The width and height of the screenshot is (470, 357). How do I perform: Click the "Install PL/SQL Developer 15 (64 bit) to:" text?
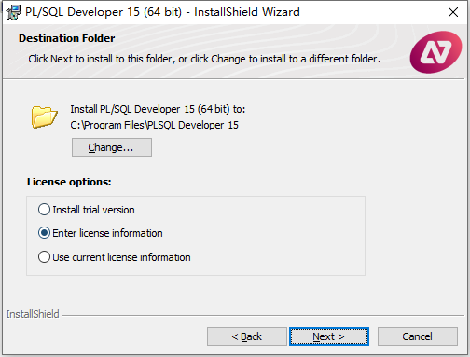(x=158, y=109)
